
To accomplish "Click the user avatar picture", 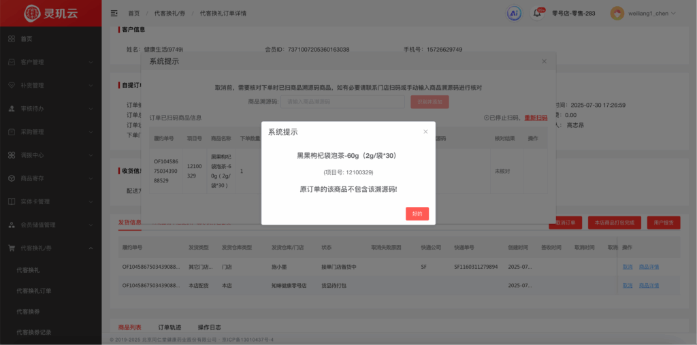I will point(617,13).
